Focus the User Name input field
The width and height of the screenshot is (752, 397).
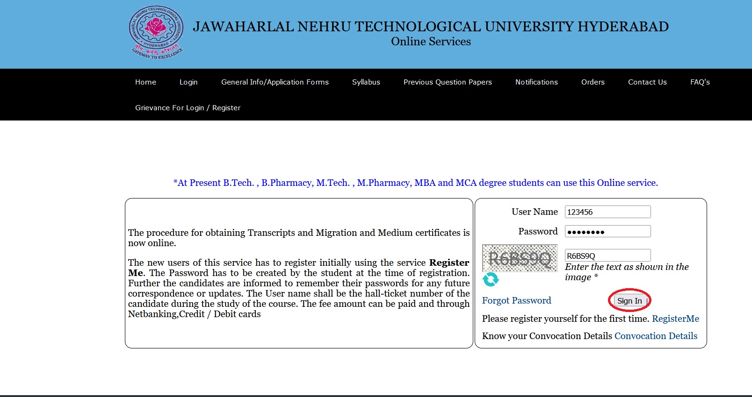[607, 212]
